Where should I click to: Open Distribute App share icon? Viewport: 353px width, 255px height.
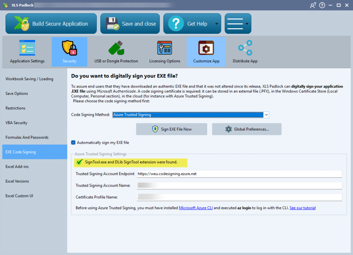[245, 48]
